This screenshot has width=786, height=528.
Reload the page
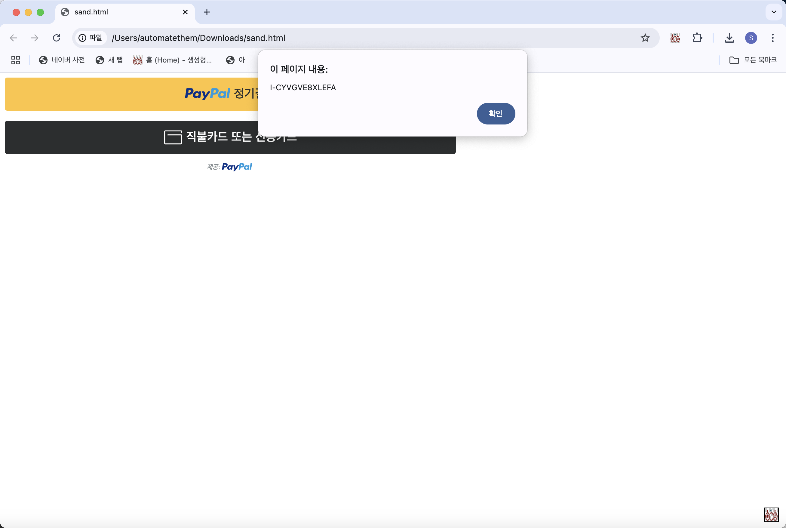57,38
